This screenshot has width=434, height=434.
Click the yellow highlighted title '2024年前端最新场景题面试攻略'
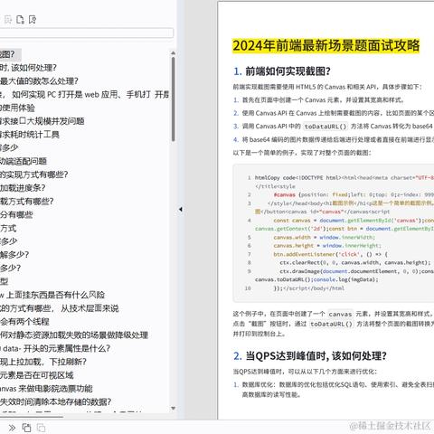click(x=325, y=46)
